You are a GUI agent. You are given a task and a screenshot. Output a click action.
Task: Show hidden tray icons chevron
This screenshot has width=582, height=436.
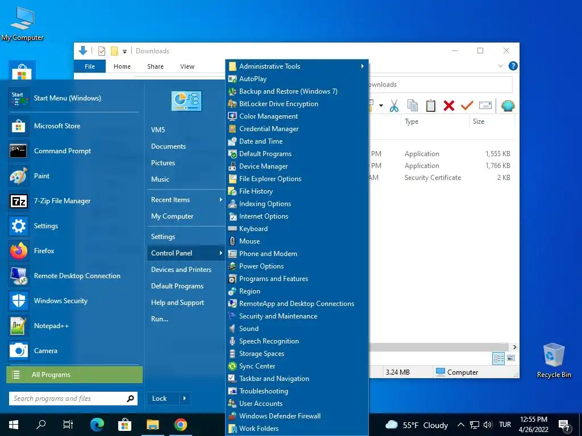point(460,425)
